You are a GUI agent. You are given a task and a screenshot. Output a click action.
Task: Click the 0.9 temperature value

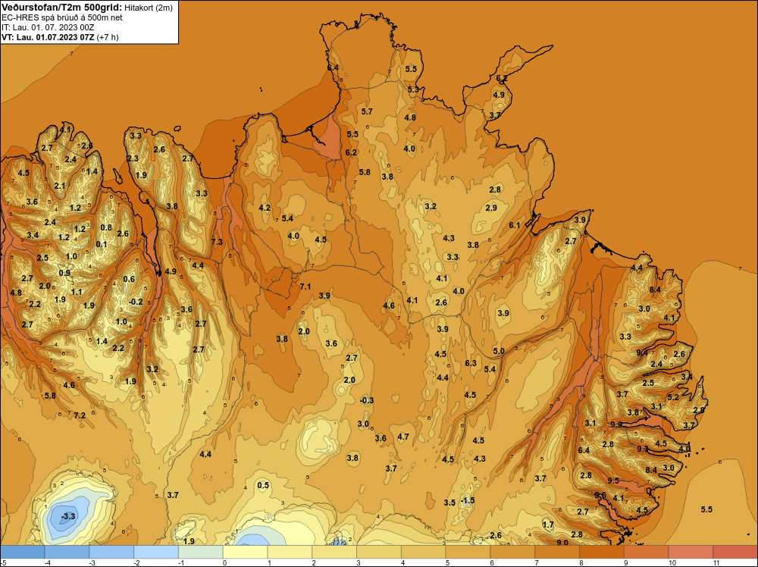click(64, 273)
